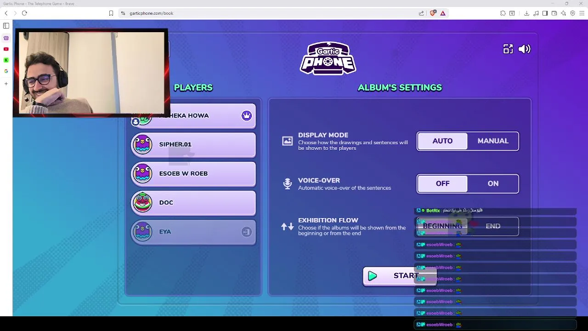Reload the Gartic Phone page
This screenshot has height=331, width=588.
[24, 13]
